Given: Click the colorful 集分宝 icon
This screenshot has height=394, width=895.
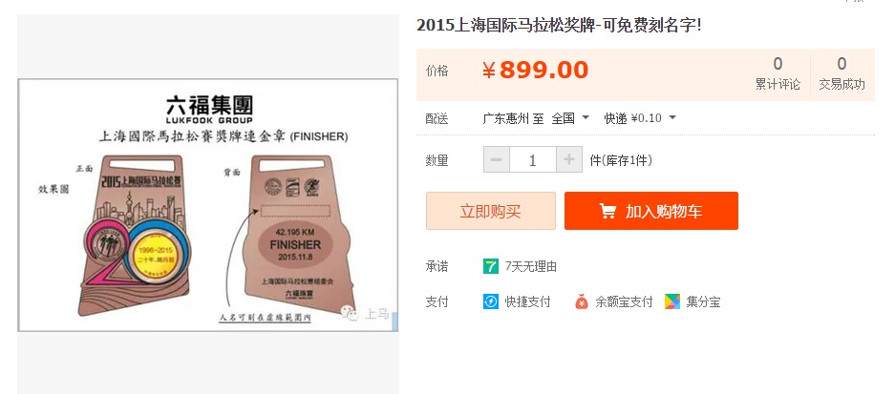Looking at the screenshot, I should [672, 301].
